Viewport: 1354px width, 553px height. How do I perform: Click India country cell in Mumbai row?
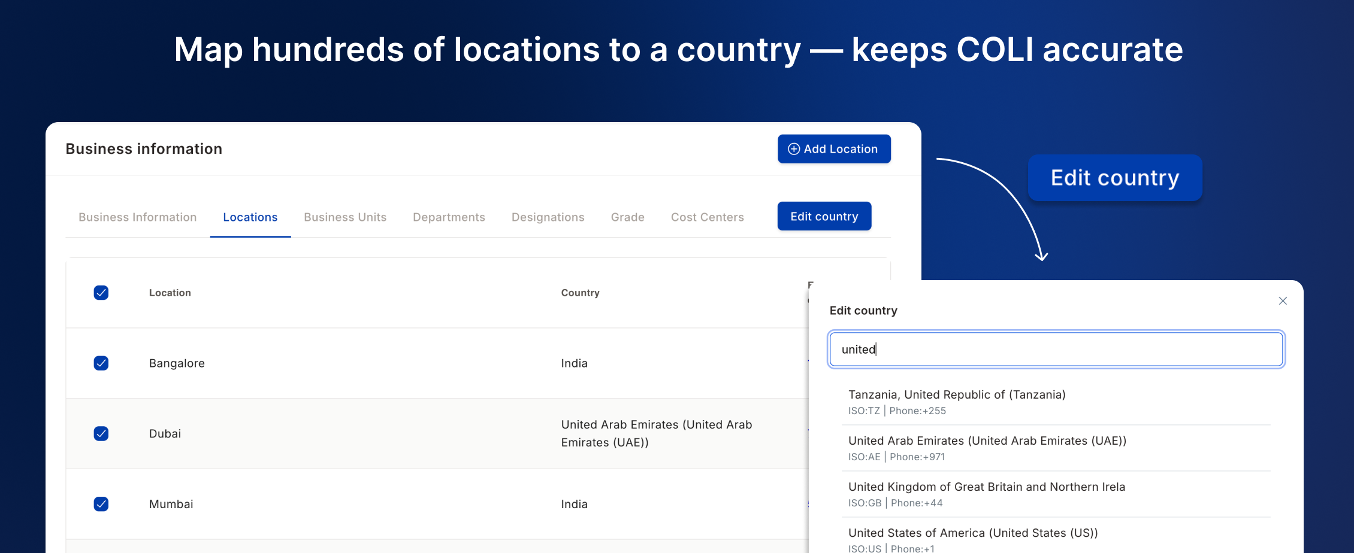click(574, 504)
